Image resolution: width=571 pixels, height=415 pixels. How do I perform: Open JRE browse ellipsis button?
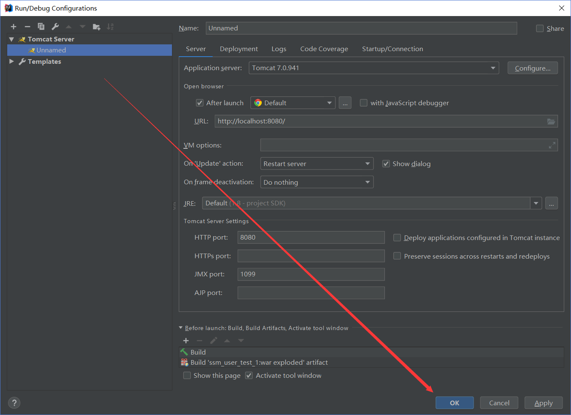coord(552,203)
